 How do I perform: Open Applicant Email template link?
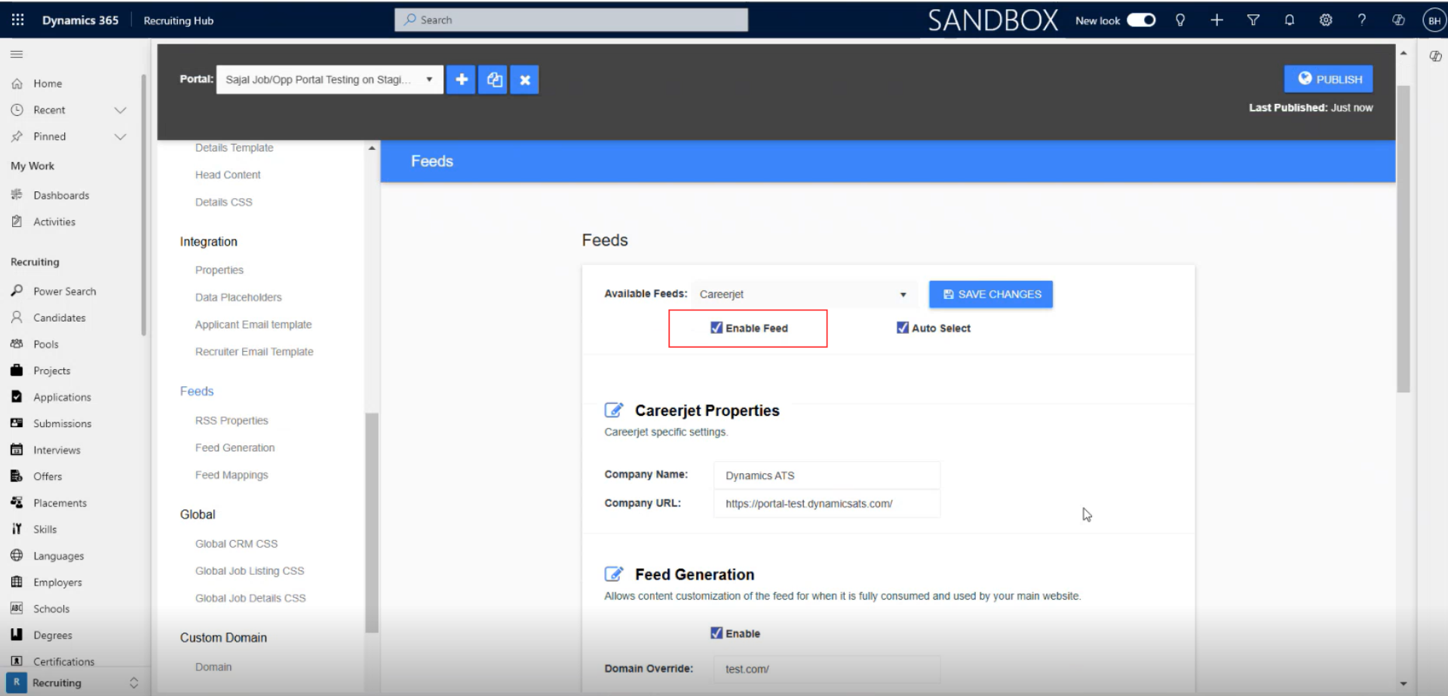pyautogui.click(x=253, y=324)
